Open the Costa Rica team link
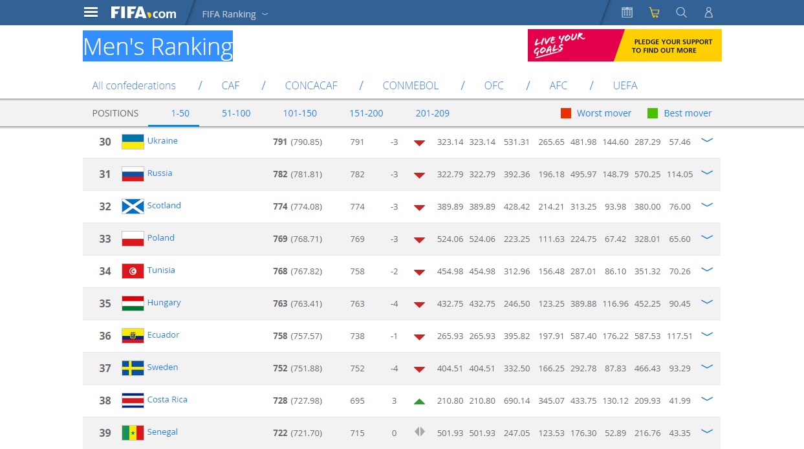The image size is (804, 449). tap(168, 399)
